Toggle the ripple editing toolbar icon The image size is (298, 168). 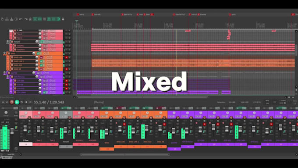[x=44, y=19]
